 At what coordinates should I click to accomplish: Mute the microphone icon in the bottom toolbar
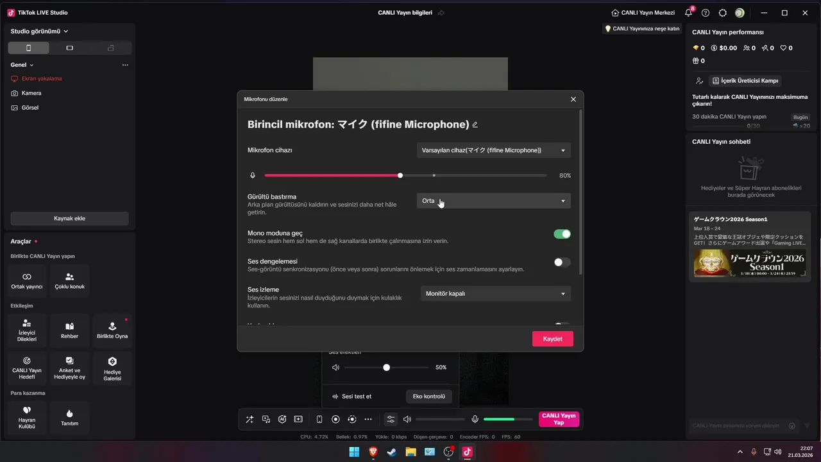[x=475, y=419]
